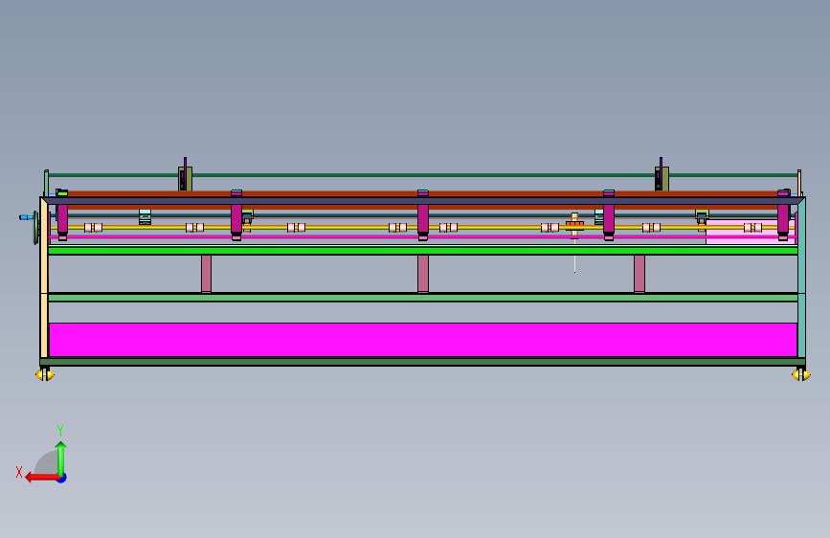Select the center magenta vertical clamp
Image resolution: width=830 pixels, height=538 pixels.
pyautogui.click(x=423, y=215)
